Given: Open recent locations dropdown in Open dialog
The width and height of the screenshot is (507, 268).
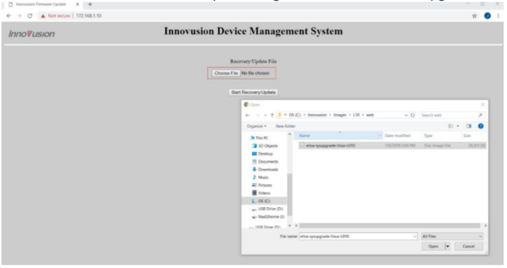Looking at the screenshot, I should tap(265, 115).
